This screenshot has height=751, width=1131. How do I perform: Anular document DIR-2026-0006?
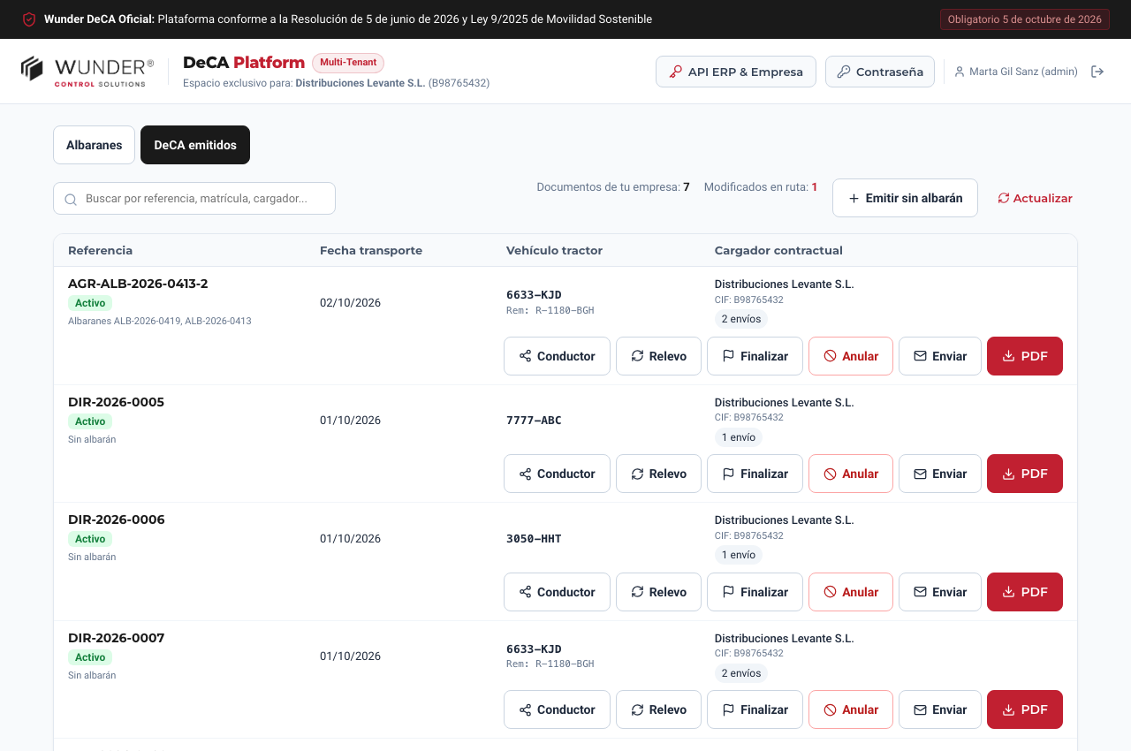pyautogui.click(x=851, y=592)
